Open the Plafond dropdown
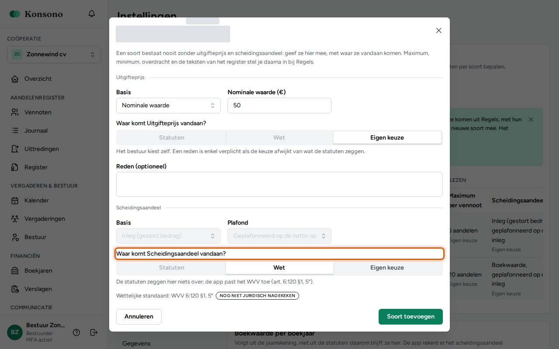This screenshot has height=349, width=559. pos(279,236)
